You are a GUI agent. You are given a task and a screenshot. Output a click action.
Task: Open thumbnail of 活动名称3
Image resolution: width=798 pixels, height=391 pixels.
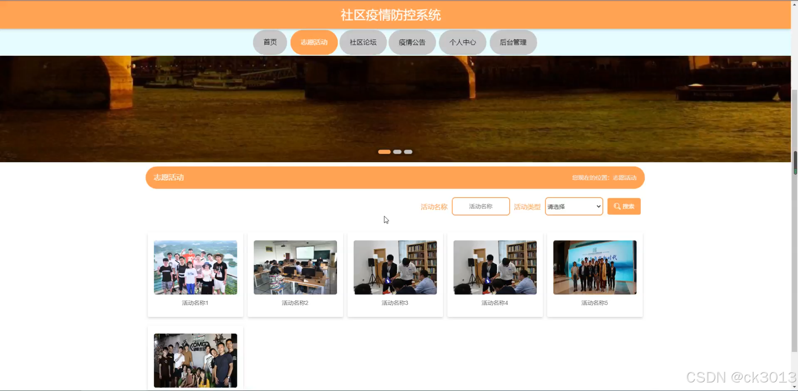tap(395, 267)
